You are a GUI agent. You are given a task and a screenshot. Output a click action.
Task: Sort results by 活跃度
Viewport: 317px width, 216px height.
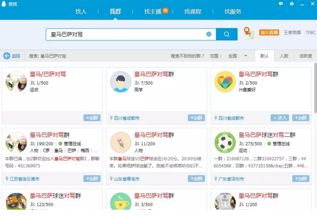[x=305, y=56]
